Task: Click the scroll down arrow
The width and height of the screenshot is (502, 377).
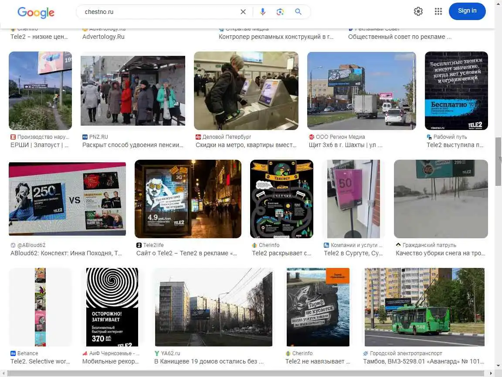Action: (498, 366)
